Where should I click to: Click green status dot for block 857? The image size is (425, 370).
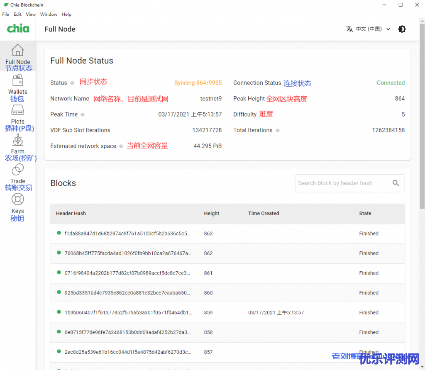point(59,352)
